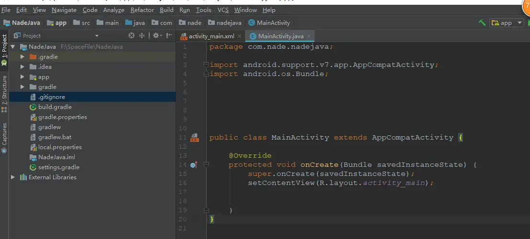530x239 pixels.
Task: Click the override gutter icon on line 14
Action: [194, 165]
